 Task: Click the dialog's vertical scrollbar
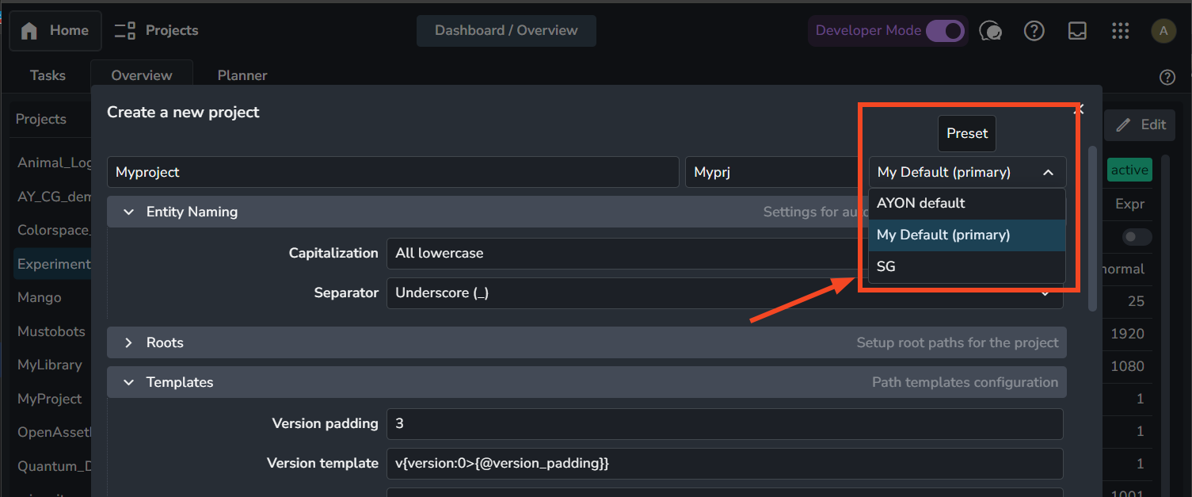(1093, 228)
